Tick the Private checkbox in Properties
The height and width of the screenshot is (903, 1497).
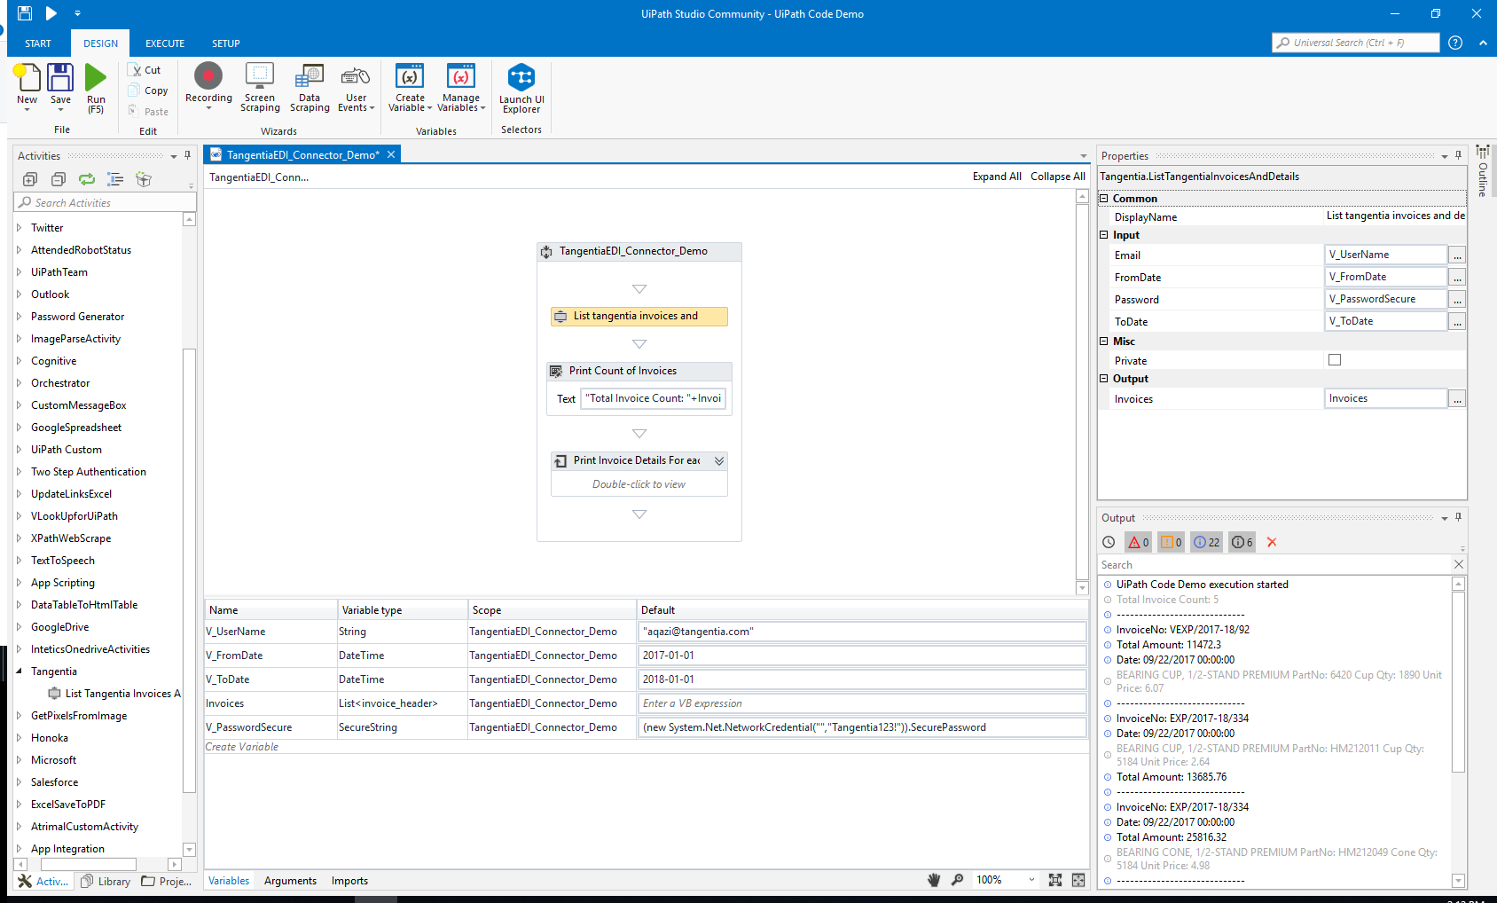[1335, 360]
